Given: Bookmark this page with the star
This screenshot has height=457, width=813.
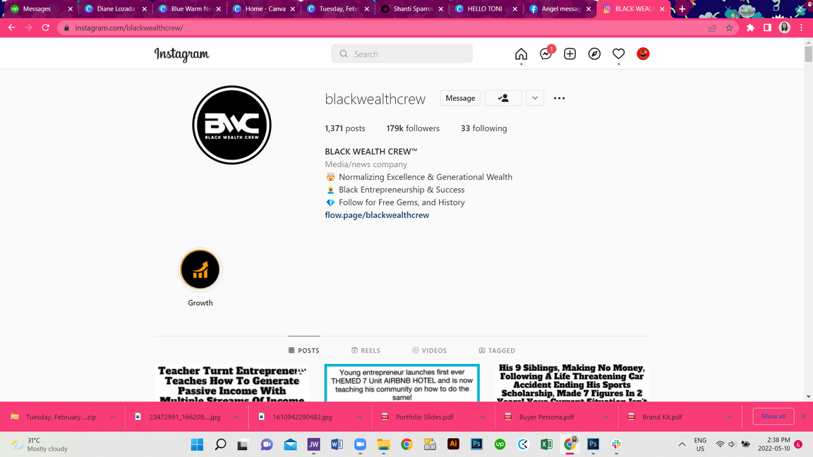Looking at the screenshot, I should click(x=730, y=28).
